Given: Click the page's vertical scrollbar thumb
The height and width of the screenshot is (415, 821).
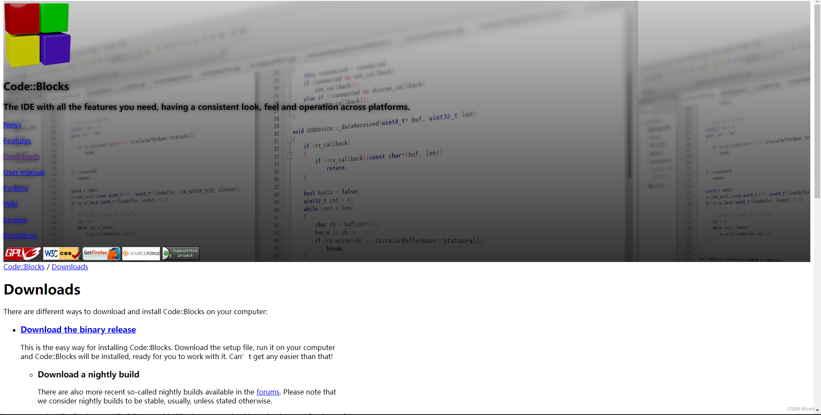Looking at the screenshot, I should (817, 102).
